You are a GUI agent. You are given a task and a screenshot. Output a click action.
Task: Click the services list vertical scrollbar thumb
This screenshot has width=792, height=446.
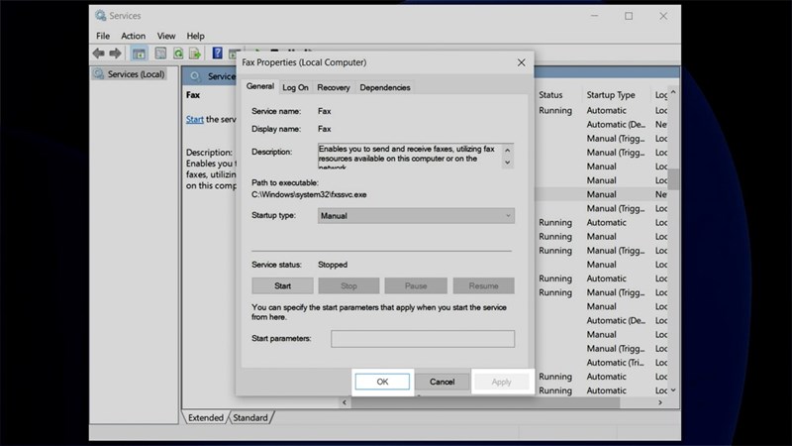coord(673,179)
